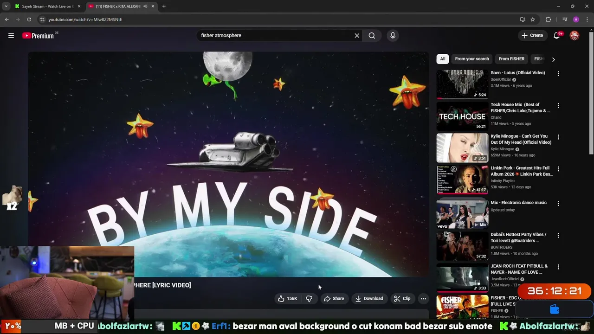594x334 pixels.
Task: Open more actions beside the Clip button
Action: pyautogui.click(x=423, y=298)
